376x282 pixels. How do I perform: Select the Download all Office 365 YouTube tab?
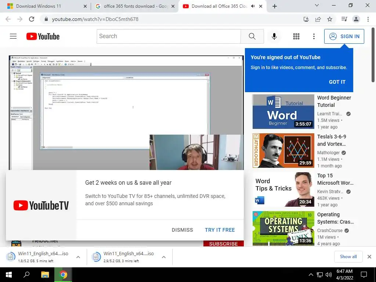[222, 6]
